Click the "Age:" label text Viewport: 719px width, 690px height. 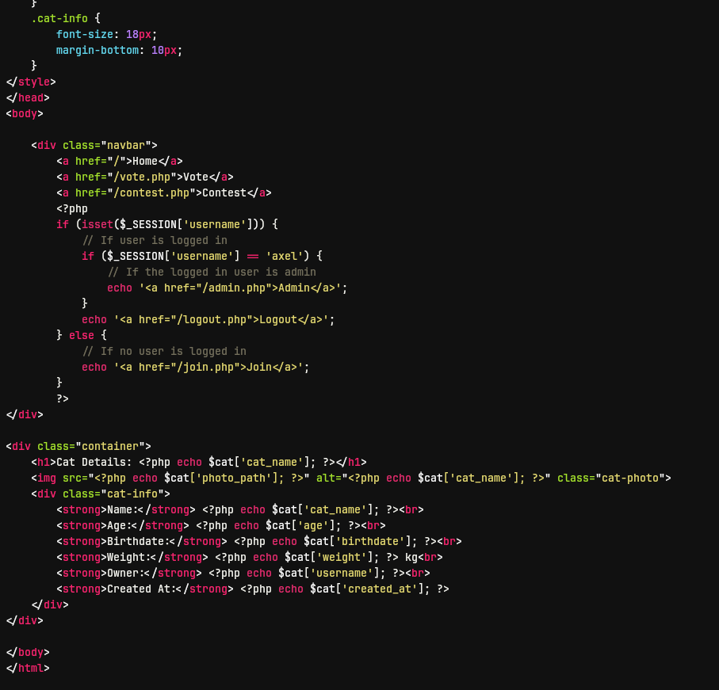(120, 525)
